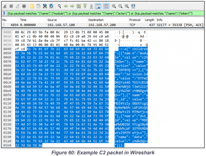The image size is (206, 156).
Task: Zoom in the main window text
Action: click(114, 6)
